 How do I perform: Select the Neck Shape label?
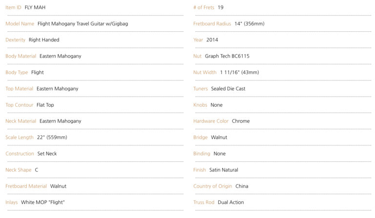pyautogui.click(x=18, y=170)
